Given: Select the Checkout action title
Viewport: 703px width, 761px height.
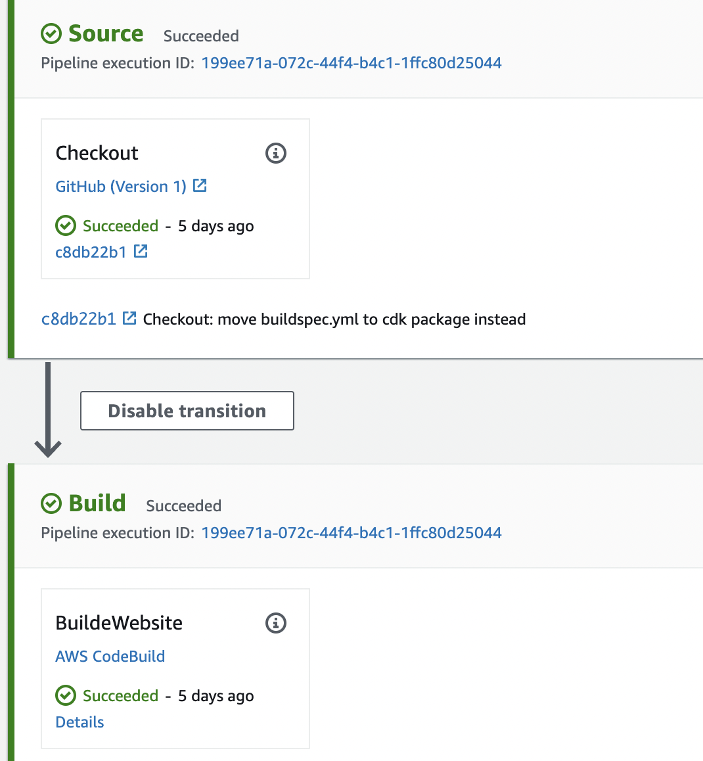Looking at the screenshot, I should pyautogui.click(x=97, y=153).
